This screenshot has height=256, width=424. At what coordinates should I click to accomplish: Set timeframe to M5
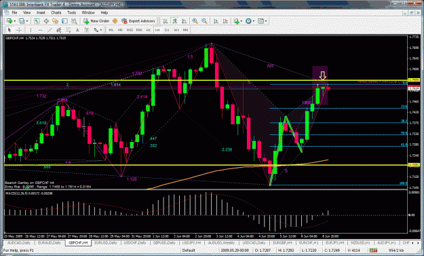(120, 30)
